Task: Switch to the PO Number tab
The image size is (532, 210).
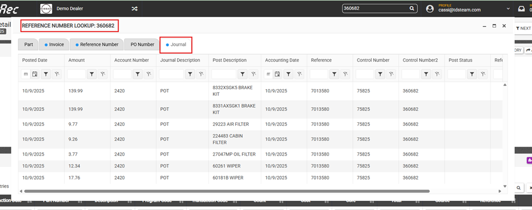Action: 142,44
